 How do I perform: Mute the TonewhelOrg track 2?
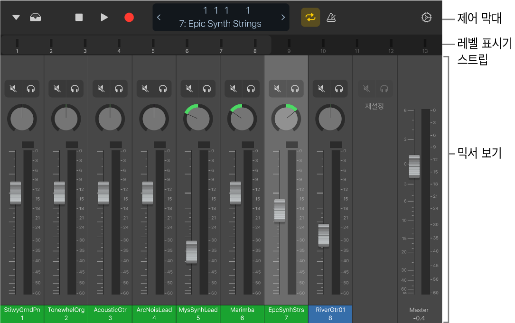[57, 89]
